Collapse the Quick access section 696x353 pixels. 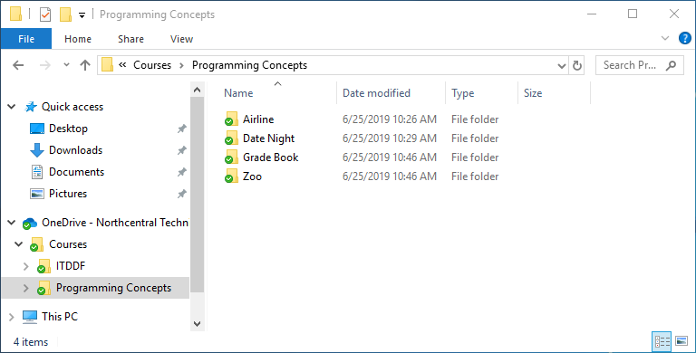(x=12, y=107)
